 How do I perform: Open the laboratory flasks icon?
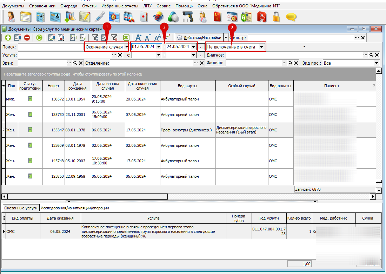[70, 17]
